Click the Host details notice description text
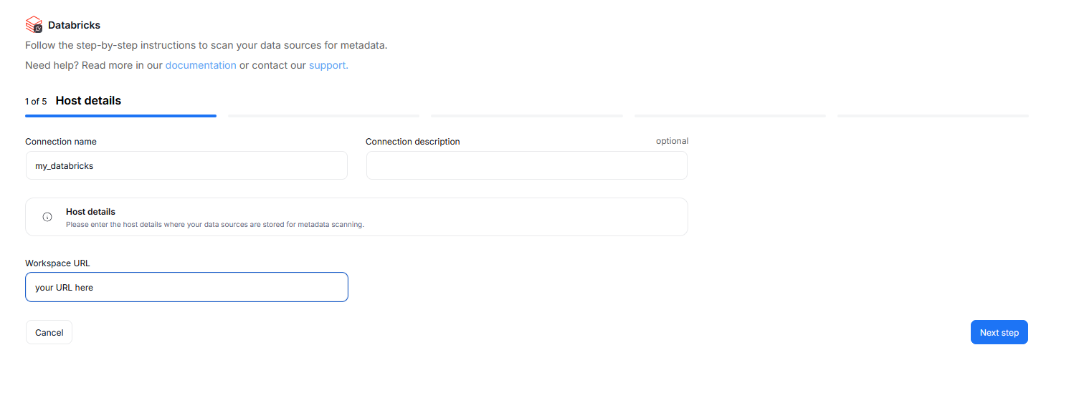This screenshot has height=413, width=1074. click(x=215, y=224)
